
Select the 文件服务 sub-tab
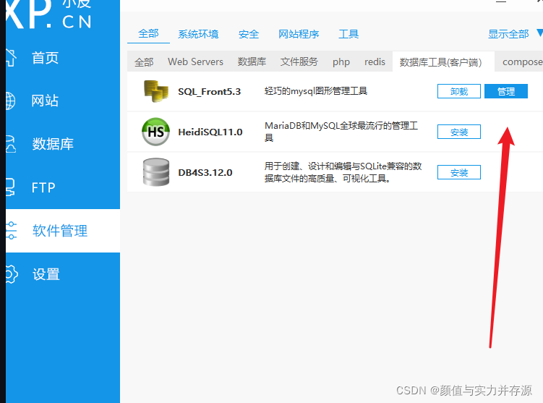coord(299,61)
